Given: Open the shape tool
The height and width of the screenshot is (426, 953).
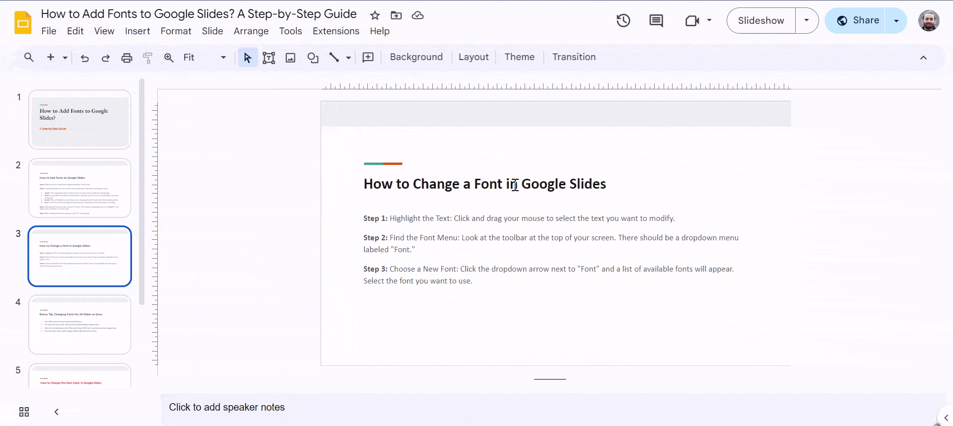Looking at the screenshot, I should click(313, 58).
